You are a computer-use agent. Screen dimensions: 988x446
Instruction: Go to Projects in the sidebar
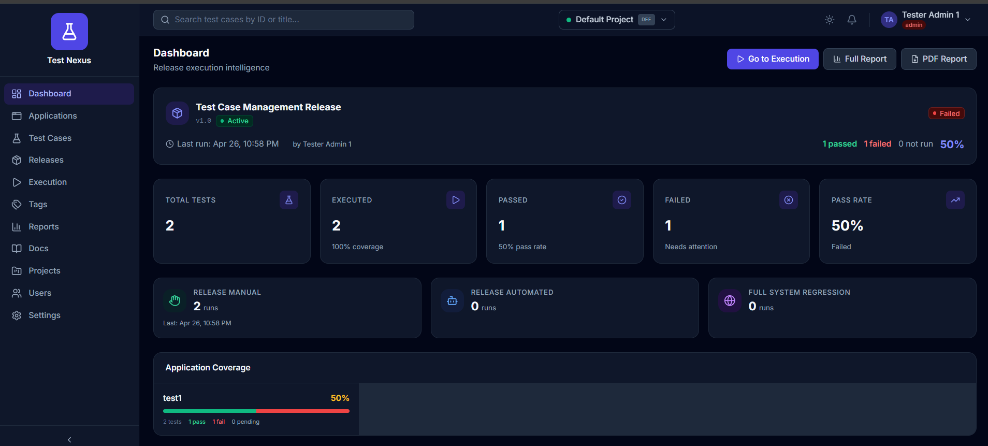(x=69, y=271)
